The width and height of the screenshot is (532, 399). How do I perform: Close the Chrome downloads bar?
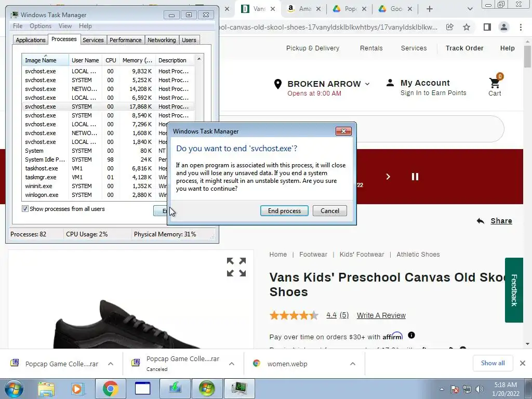523,363
